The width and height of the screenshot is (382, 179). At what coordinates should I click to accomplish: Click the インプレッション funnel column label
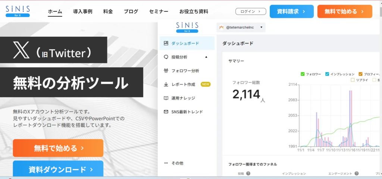click(294, 173)
